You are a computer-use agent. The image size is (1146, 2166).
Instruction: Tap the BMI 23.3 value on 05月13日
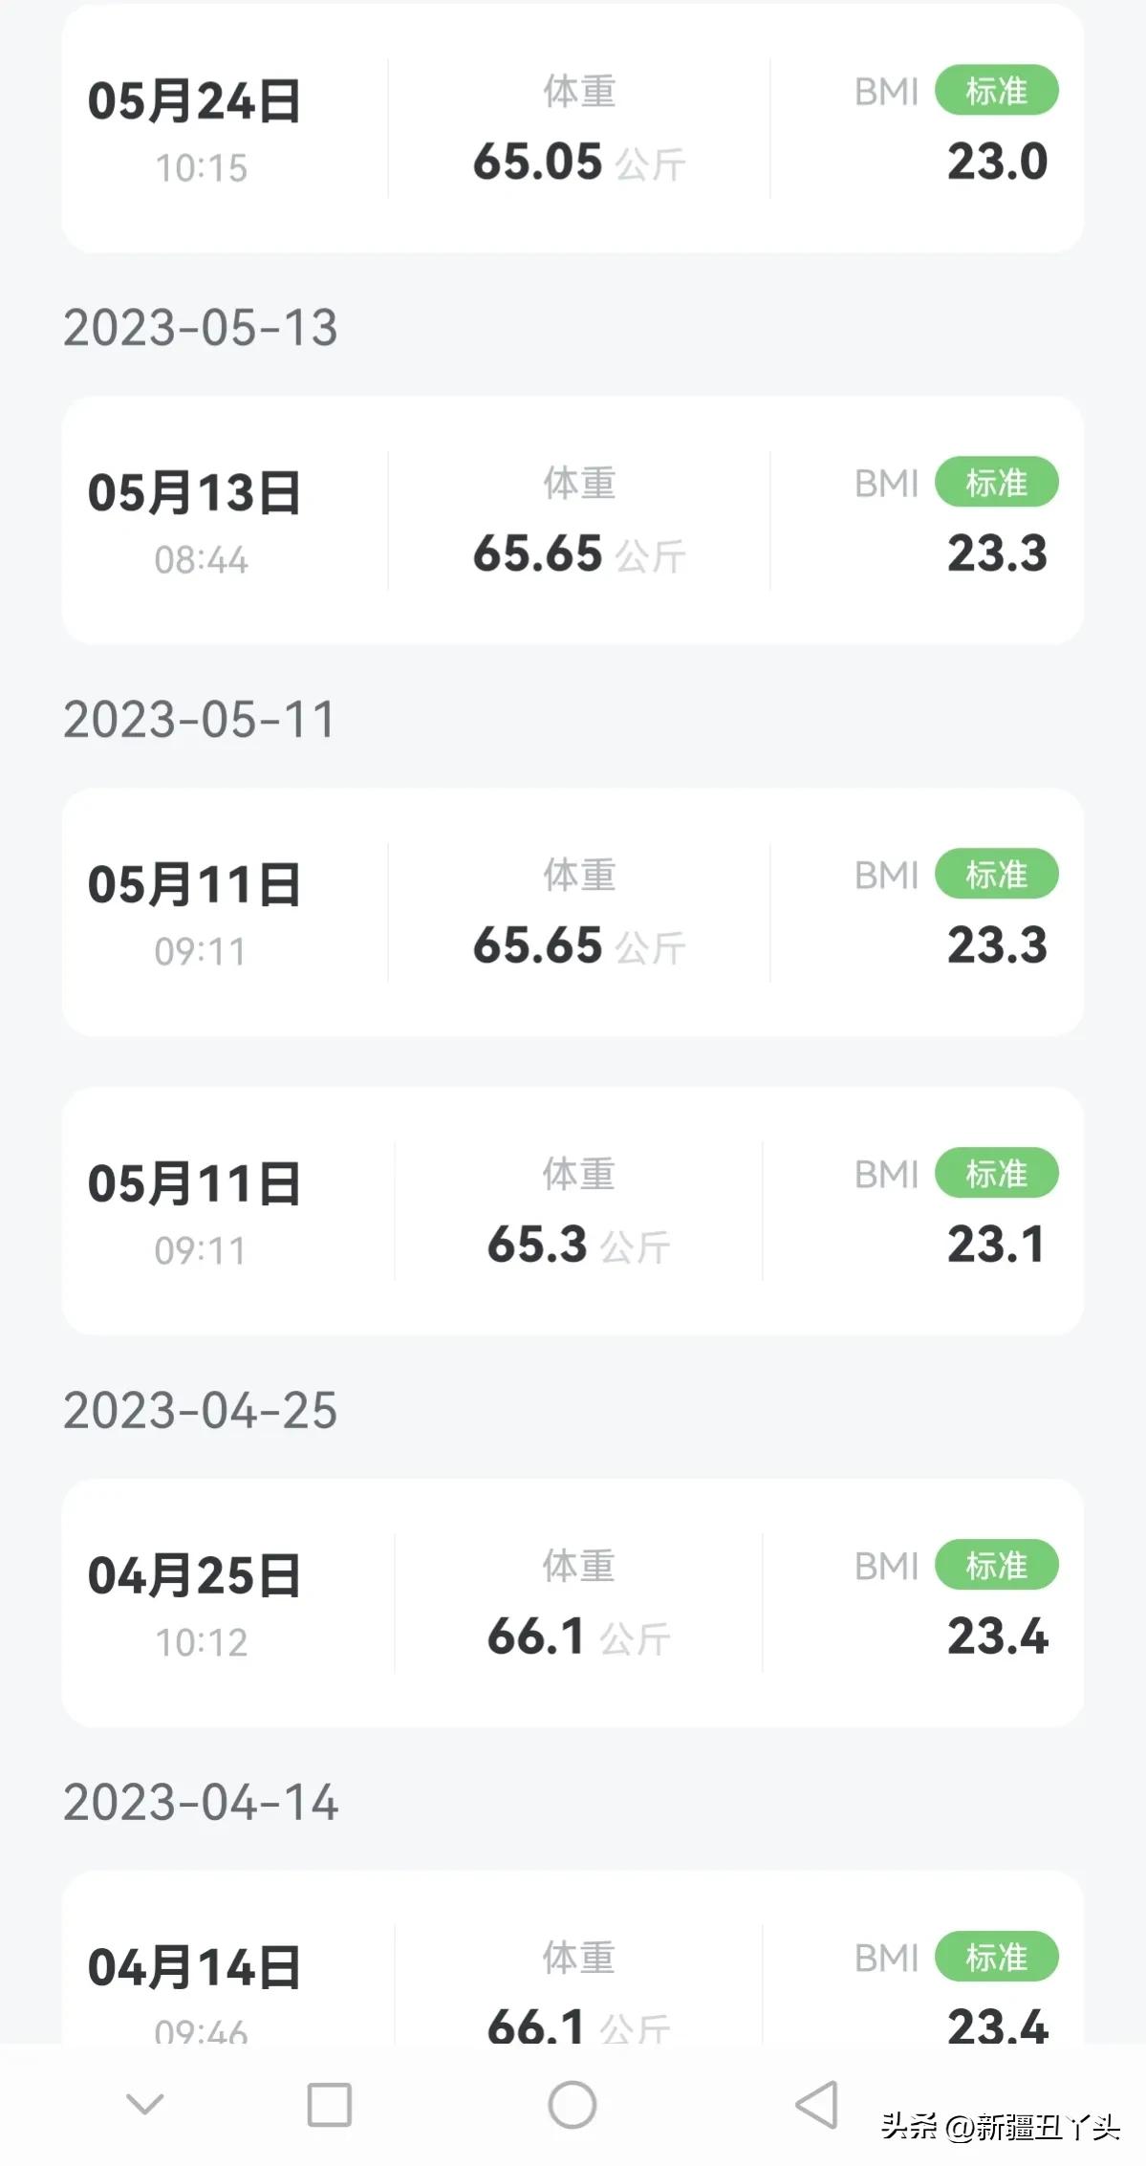pos(997,553)
